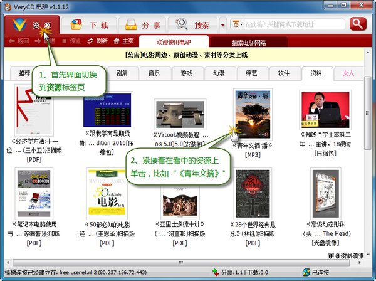This screenshot has width=376, height=281.
Task: Open the 笔记本电脑使用 book cover thumbnail
Action: click(34, 193)
